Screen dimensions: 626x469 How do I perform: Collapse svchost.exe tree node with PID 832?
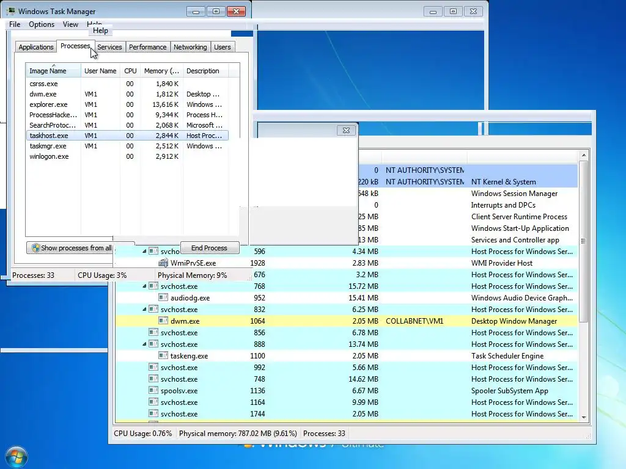pyautogui.click(x=144, y=309)
